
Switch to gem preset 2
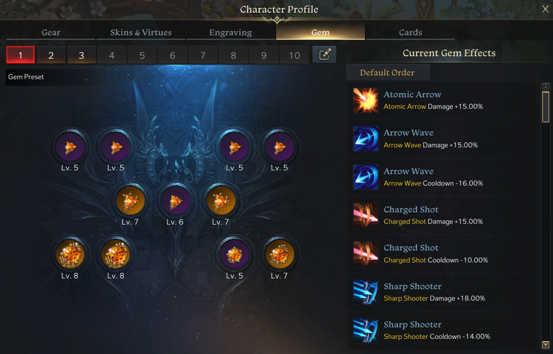click(x=51, y=55)
